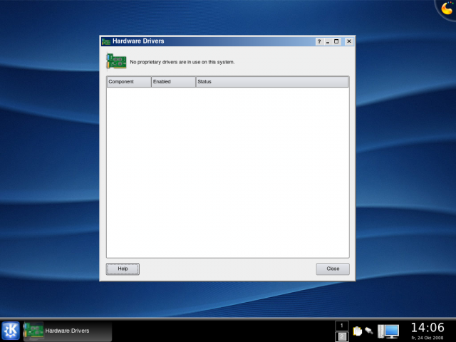Screen dimensions: 456x342
Task: Click the 14:06 clock in the panel
Action: (x=427, y=328)
